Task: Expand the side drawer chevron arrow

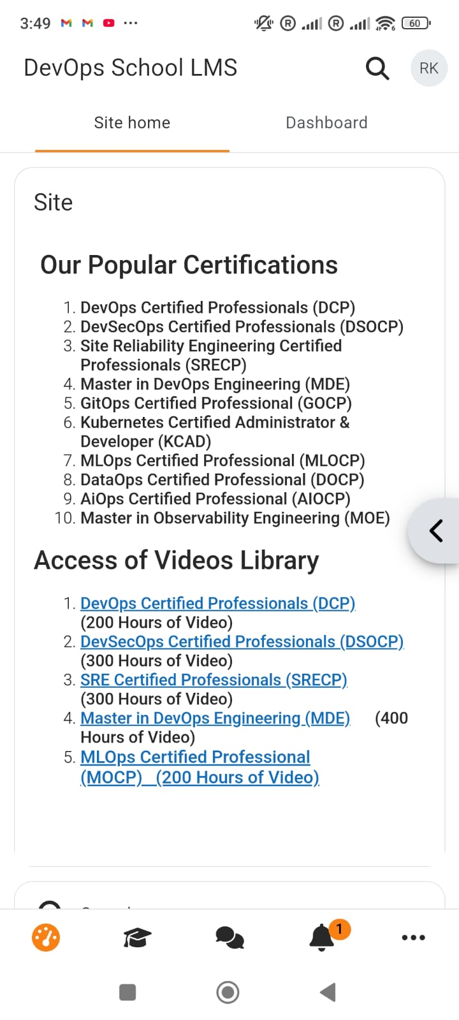Action: coord(435,530)
